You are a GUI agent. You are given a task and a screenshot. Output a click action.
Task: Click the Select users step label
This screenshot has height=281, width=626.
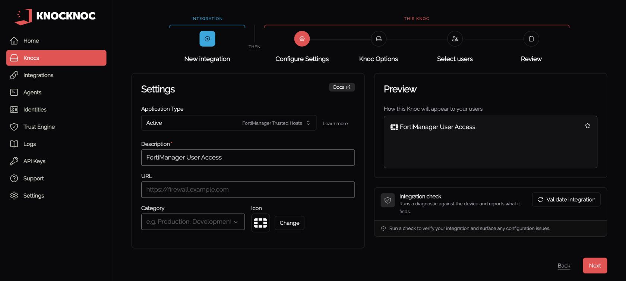pos(455,59)
